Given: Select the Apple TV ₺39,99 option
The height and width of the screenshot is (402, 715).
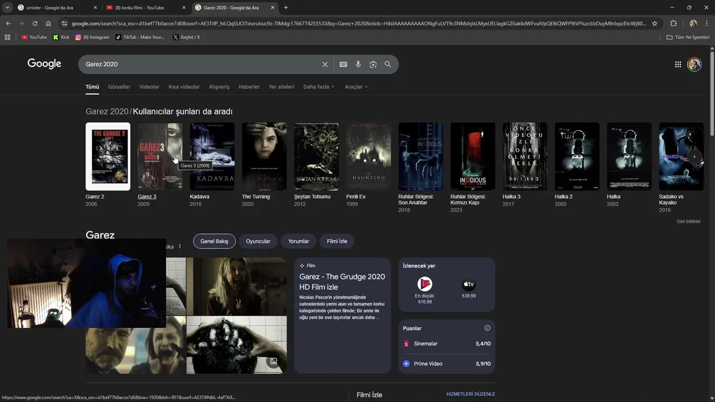Looking at the screenshot, I should coord(469,289).
